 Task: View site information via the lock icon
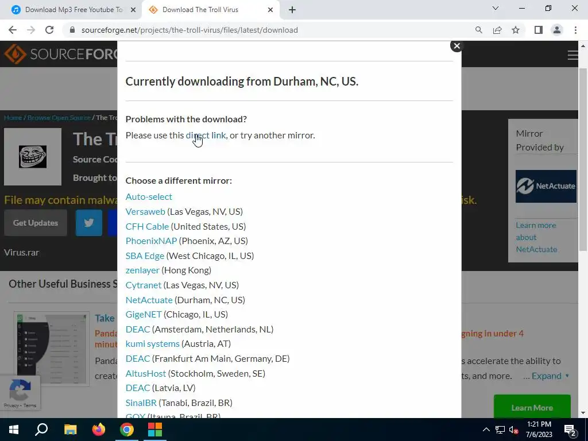pos(72,30)
